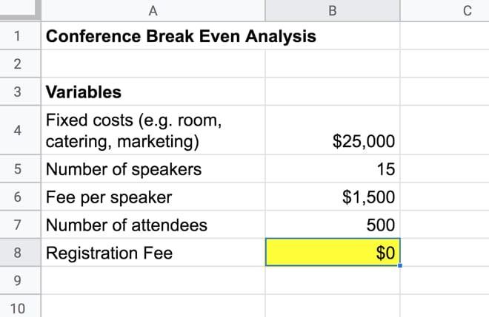The height and width of the screenshot is (317, 489).
Task: Select column B by its header
Action: coord(331,10)
